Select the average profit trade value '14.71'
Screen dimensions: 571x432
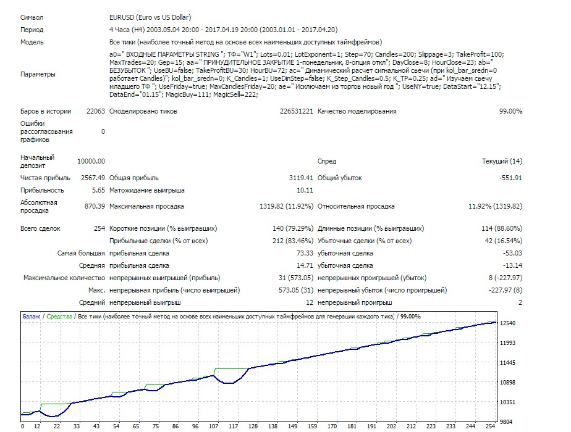pos(305,265)
